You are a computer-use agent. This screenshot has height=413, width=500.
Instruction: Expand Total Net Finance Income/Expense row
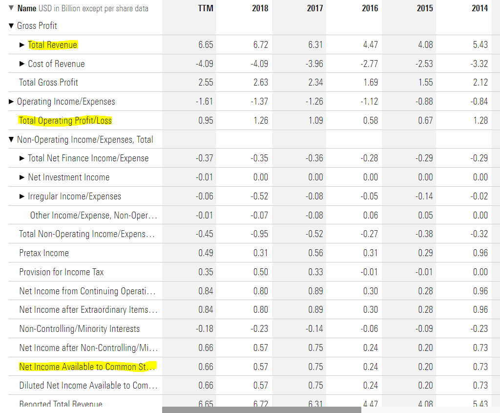point(22,158)
